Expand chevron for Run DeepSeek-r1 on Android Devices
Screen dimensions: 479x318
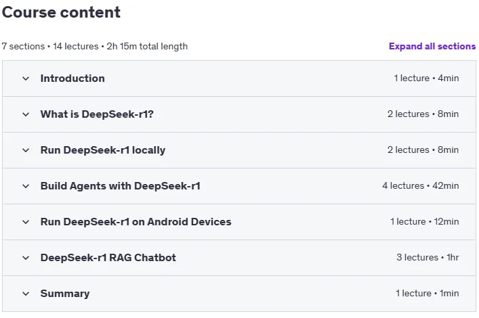coord(26,222)
